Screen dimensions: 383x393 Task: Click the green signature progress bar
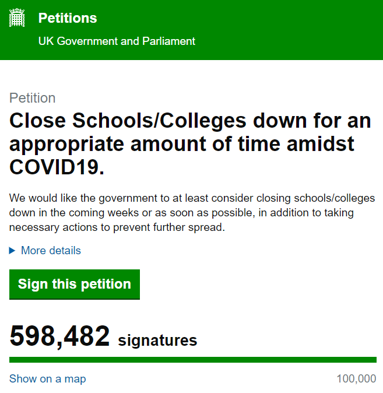(192, 360)
